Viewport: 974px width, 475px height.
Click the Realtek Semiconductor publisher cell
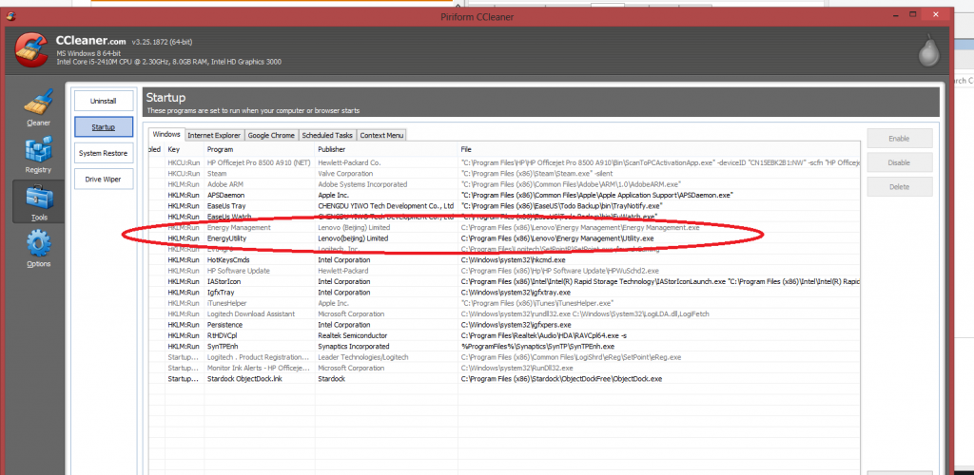tap(353, 335)
